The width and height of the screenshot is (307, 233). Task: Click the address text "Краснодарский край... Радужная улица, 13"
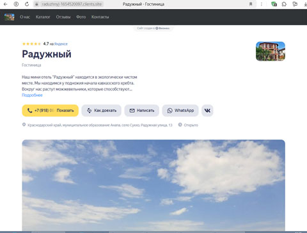[x=100, y=125]
